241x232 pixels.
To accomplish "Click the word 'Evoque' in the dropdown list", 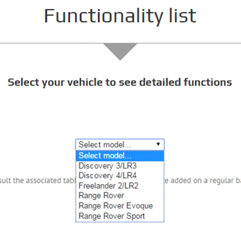I will tap(140, 206).
